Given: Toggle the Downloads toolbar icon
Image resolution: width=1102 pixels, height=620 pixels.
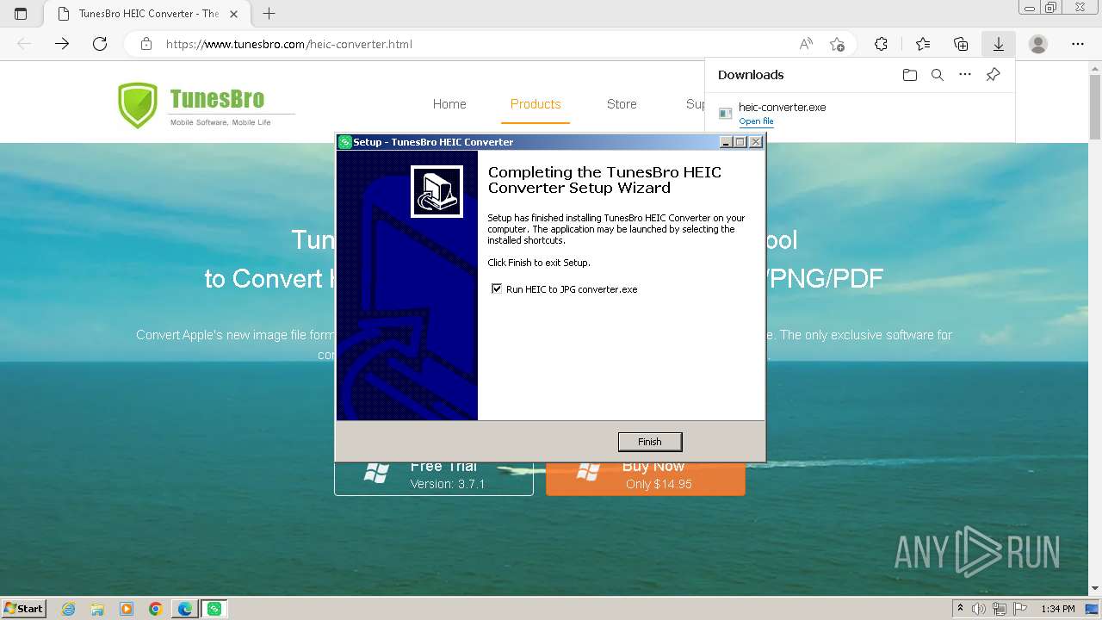Looking at the screenshot, I should point(999,44).
